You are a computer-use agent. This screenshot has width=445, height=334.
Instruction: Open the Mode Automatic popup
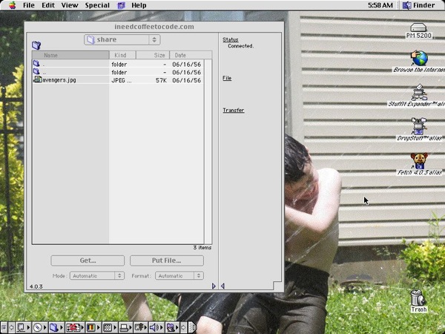(97, 275)
